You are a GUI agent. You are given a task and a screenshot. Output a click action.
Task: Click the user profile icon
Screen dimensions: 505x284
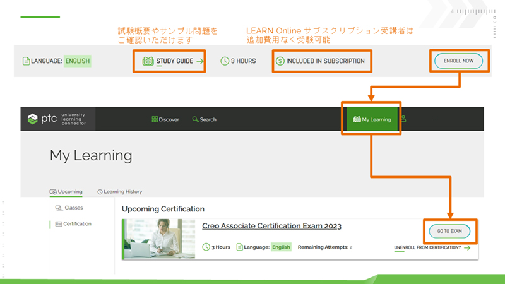(x=404, y=119)
